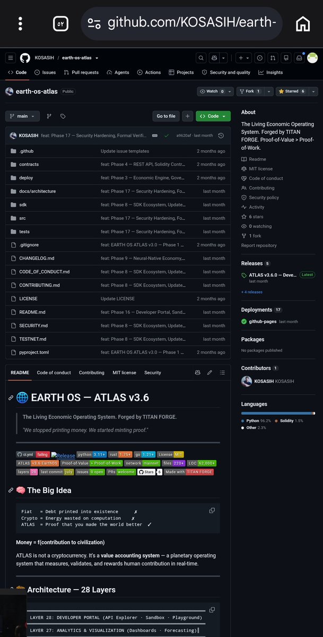This screenshot has height=637, width=323.
Task: Click the + 4 releases link
Action: click(x=251, y=291)
